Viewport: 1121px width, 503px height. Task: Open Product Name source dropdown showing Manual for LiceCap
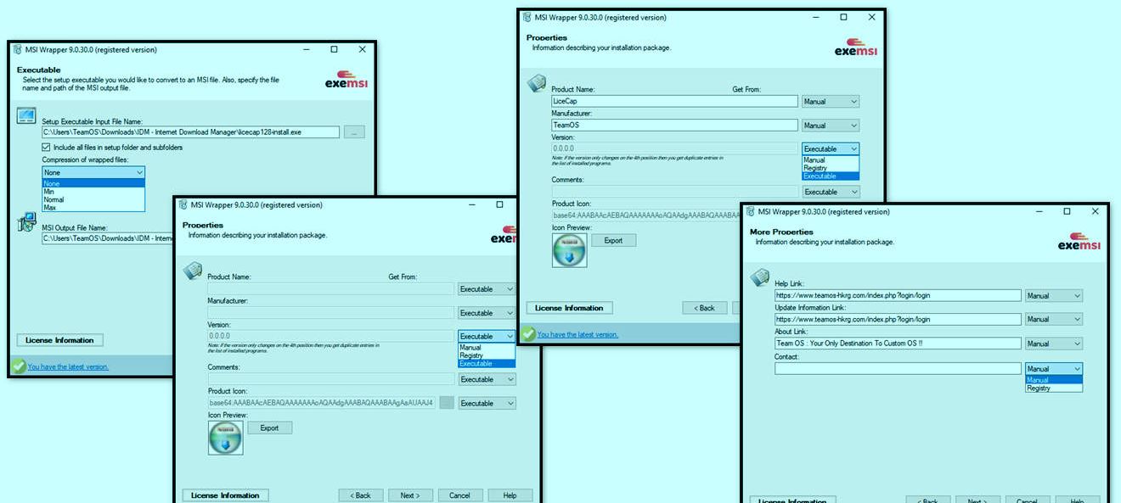[x=831, y=101]
